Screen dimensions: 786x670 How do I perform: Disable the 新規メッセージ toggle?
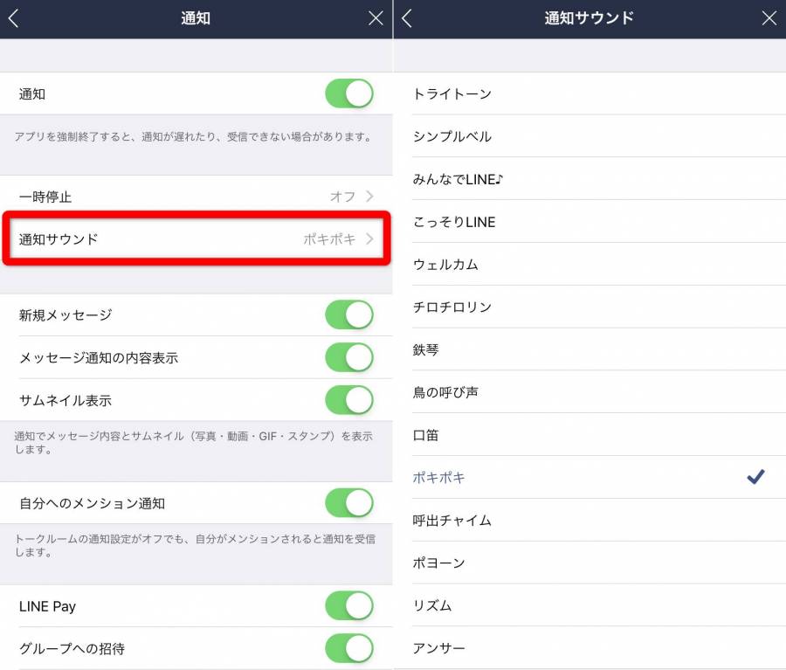coord(348,315)
